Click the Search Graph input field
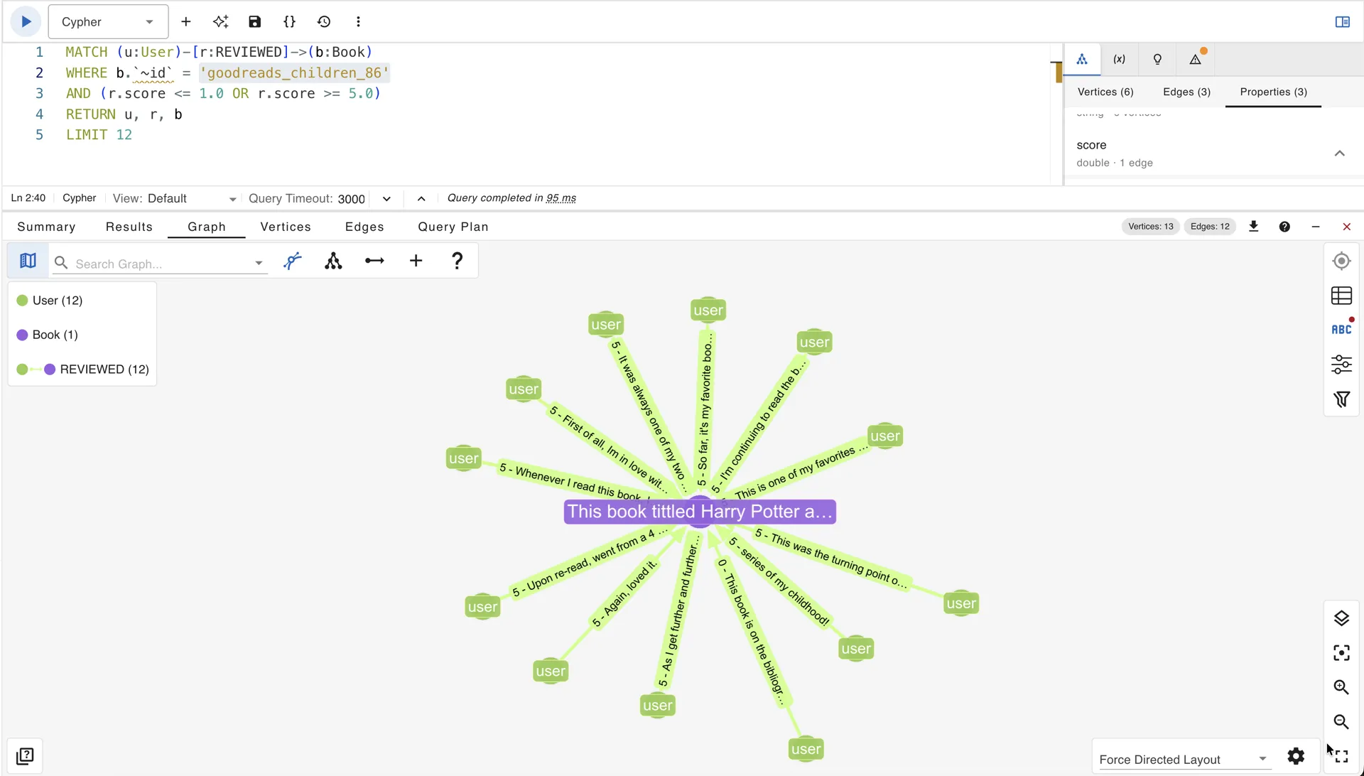This screenshot has height=776, width=1364. click(161, 264)
